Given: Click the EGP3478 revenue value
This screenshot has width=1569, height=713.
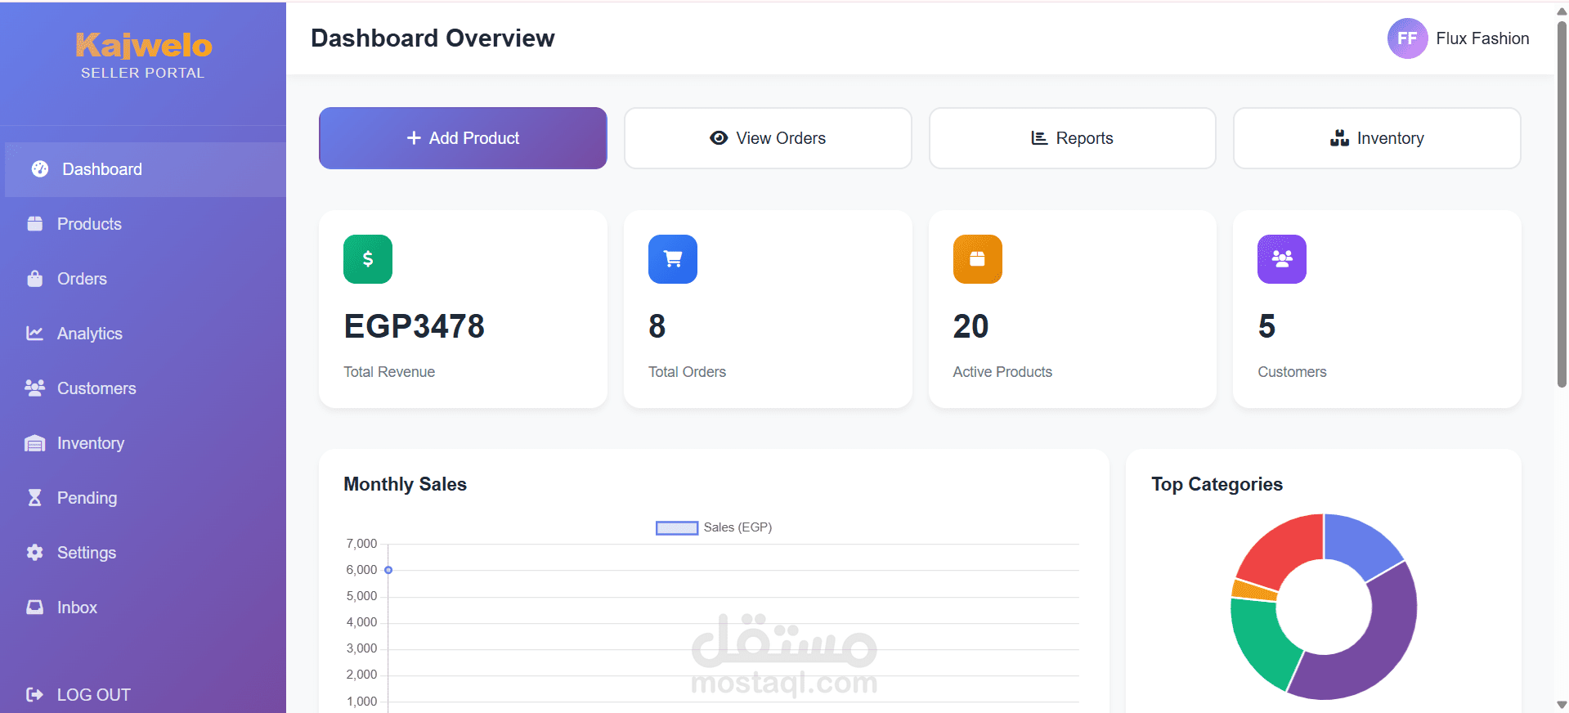Looking at the screenshot, I should [414, 326].
